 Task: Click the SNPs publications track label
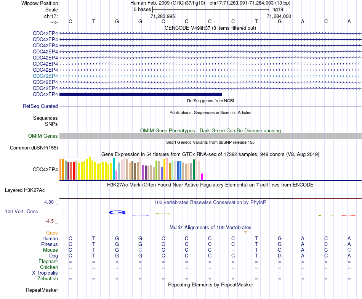click(51, 124)
